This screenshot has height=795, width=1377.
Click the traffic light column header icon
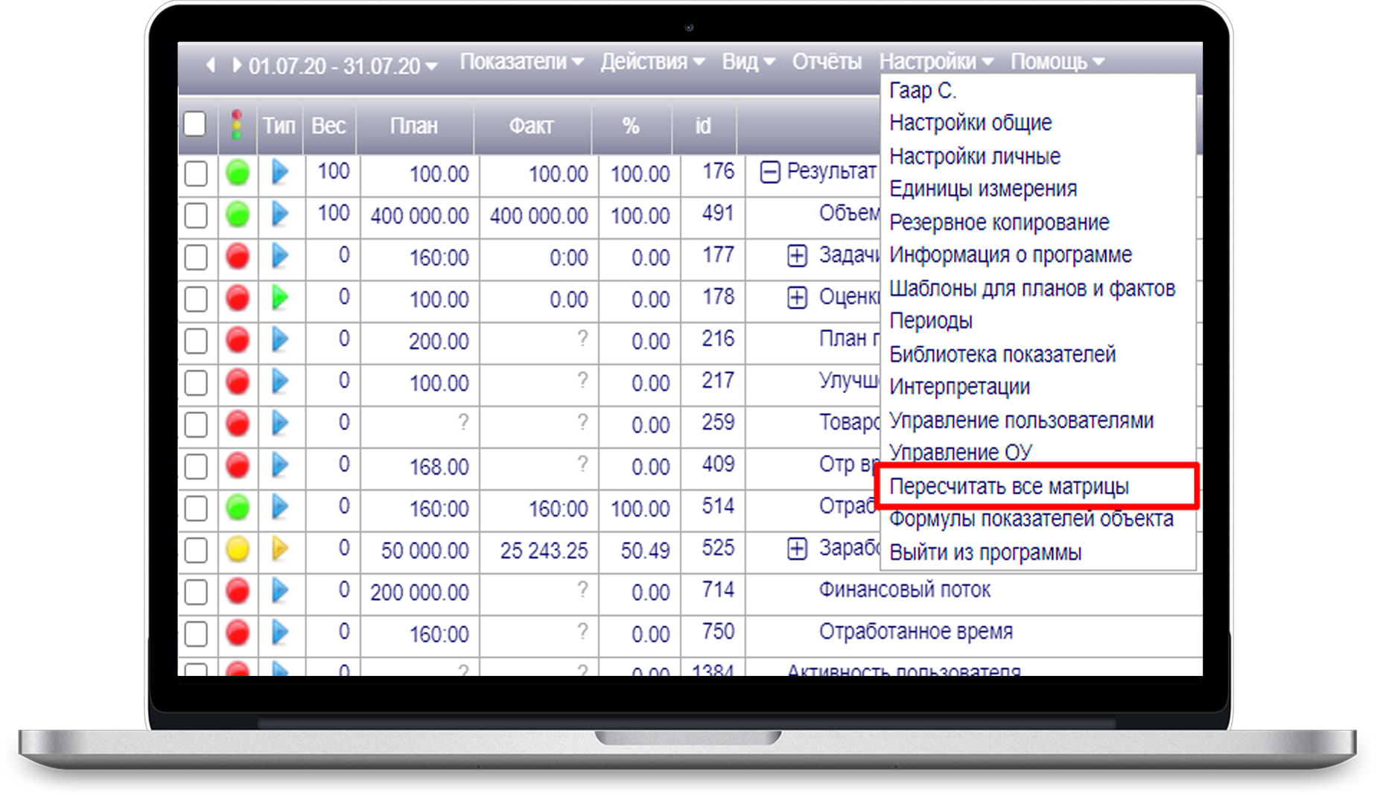[x=237, y=125]
